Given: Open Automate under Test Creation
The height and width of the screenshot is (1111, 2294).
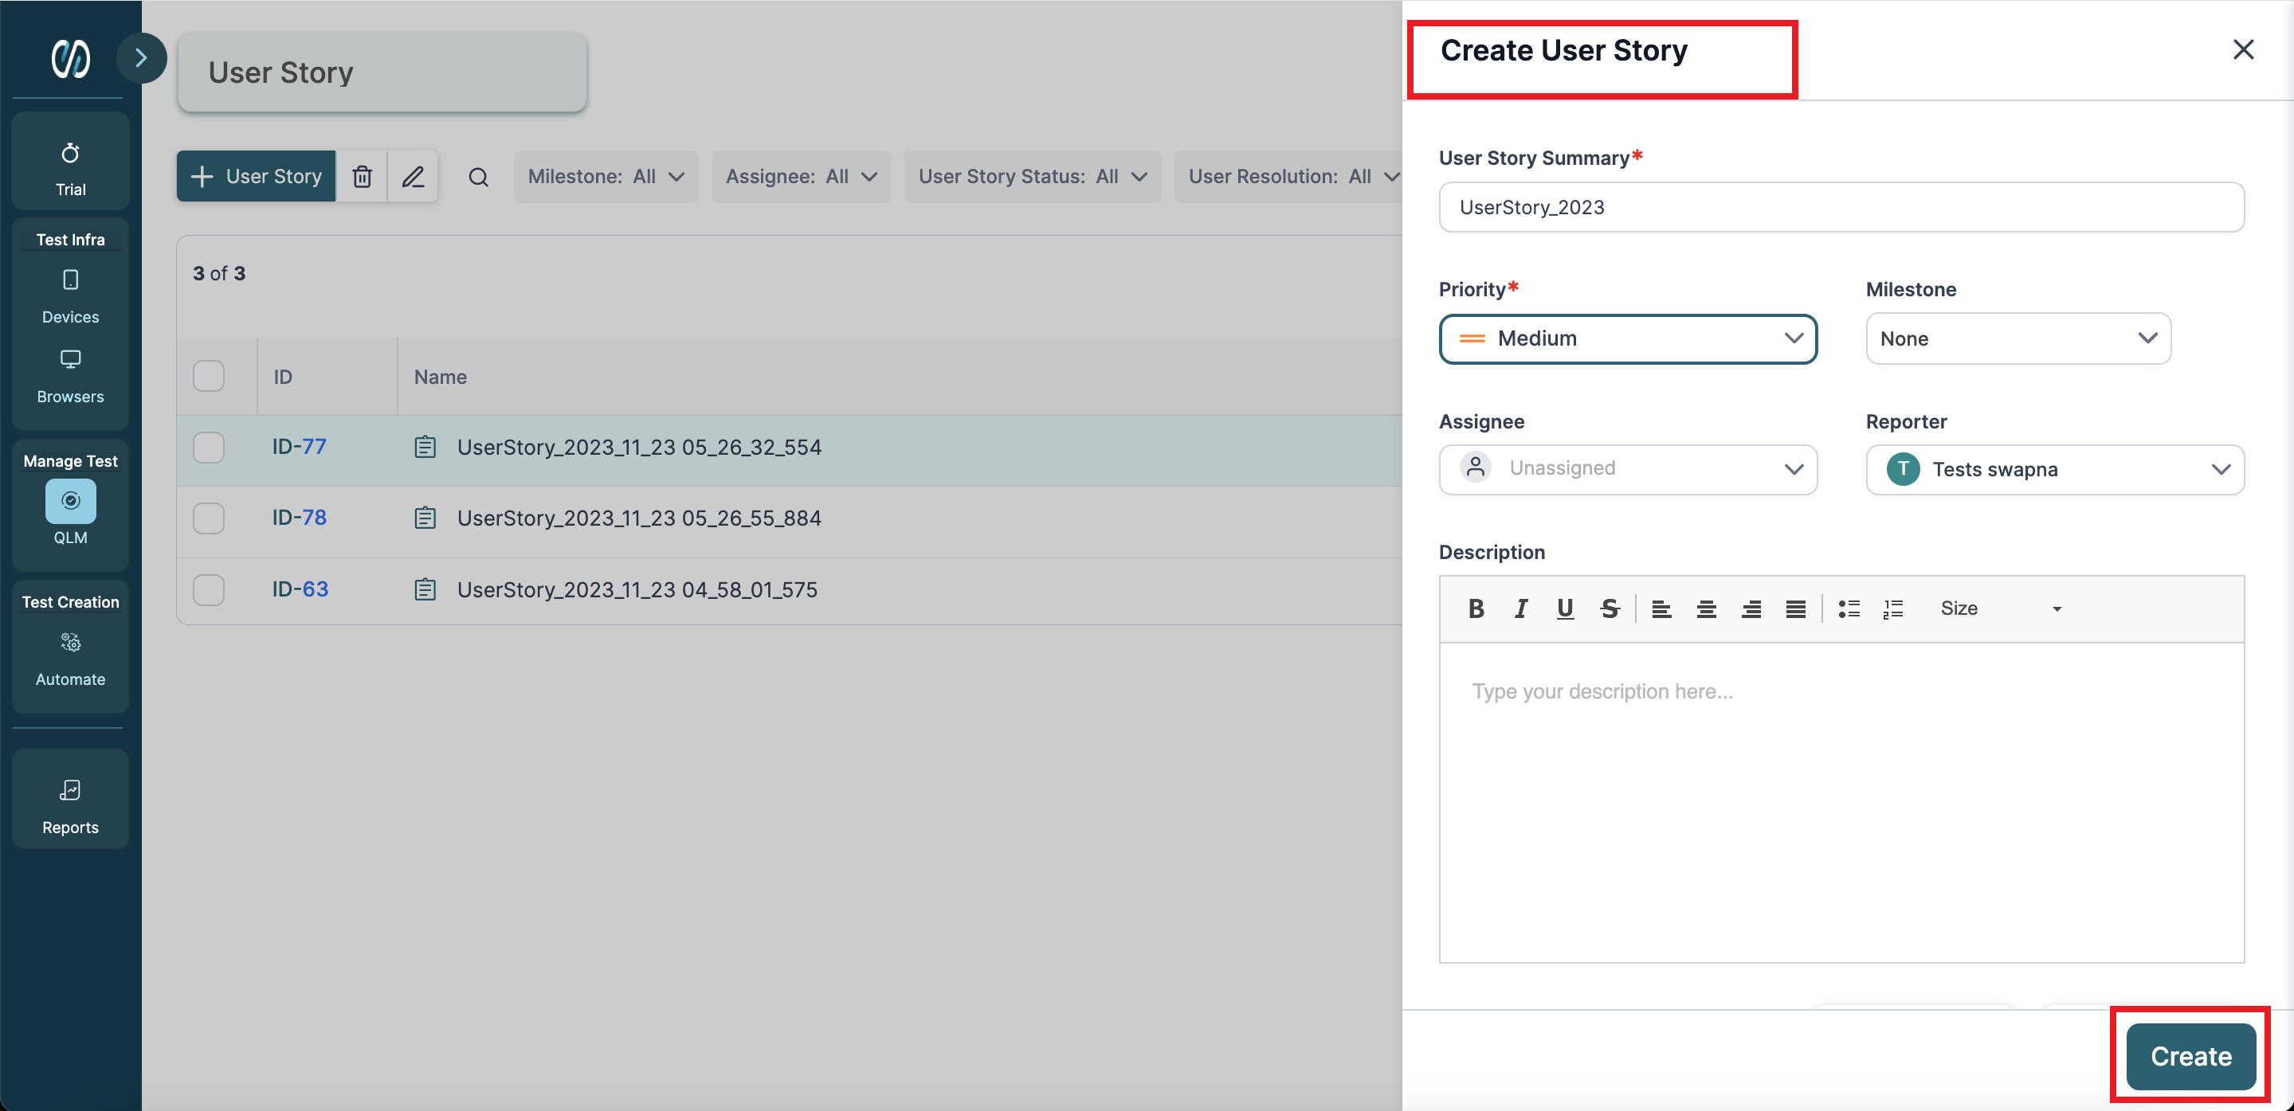Looking at the screenshot, I should point(70,659).
